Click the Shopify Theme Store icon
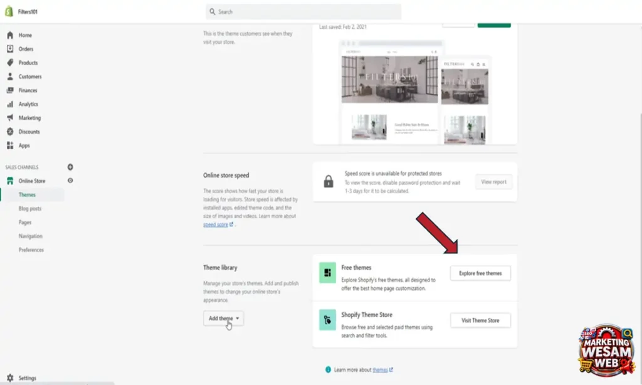The image size is (642, 385). 327,320
